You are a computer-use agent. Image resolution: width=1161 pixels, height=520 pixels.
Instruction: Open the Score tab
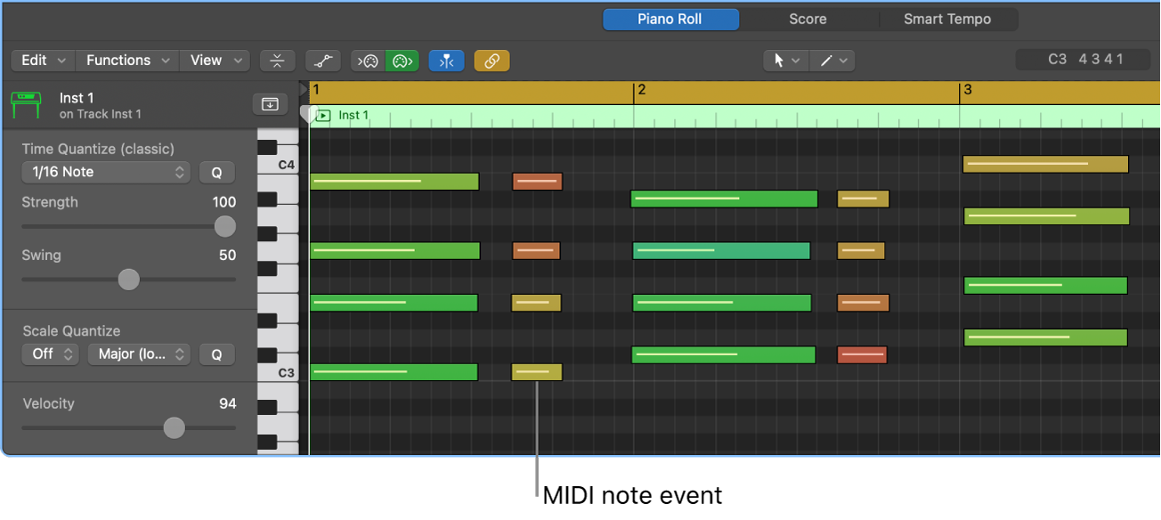808,19
